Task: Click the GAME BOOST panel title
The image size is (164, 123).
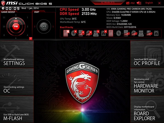Action: (x=8, y=12)
